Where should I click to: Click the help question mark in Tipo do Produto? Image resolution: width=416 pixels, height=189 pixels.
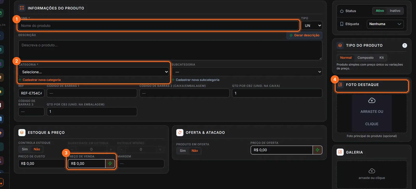(405, 45)
